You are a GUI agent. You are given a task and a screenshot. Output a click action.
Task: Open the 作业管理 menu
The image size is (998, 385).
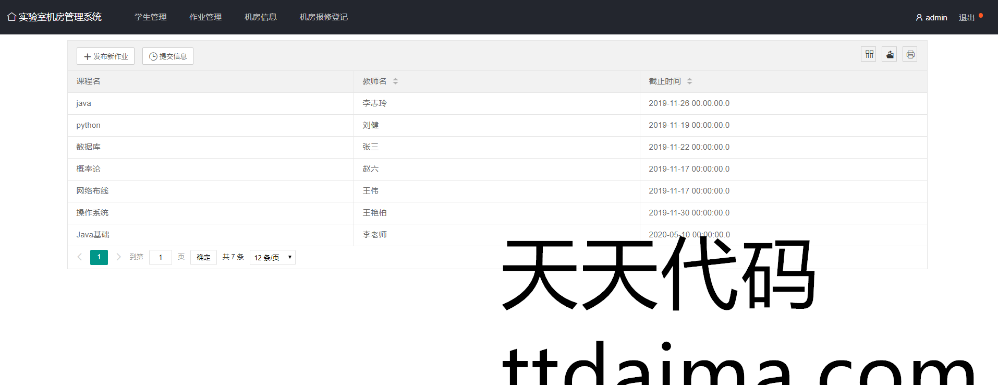coord(205,17)
